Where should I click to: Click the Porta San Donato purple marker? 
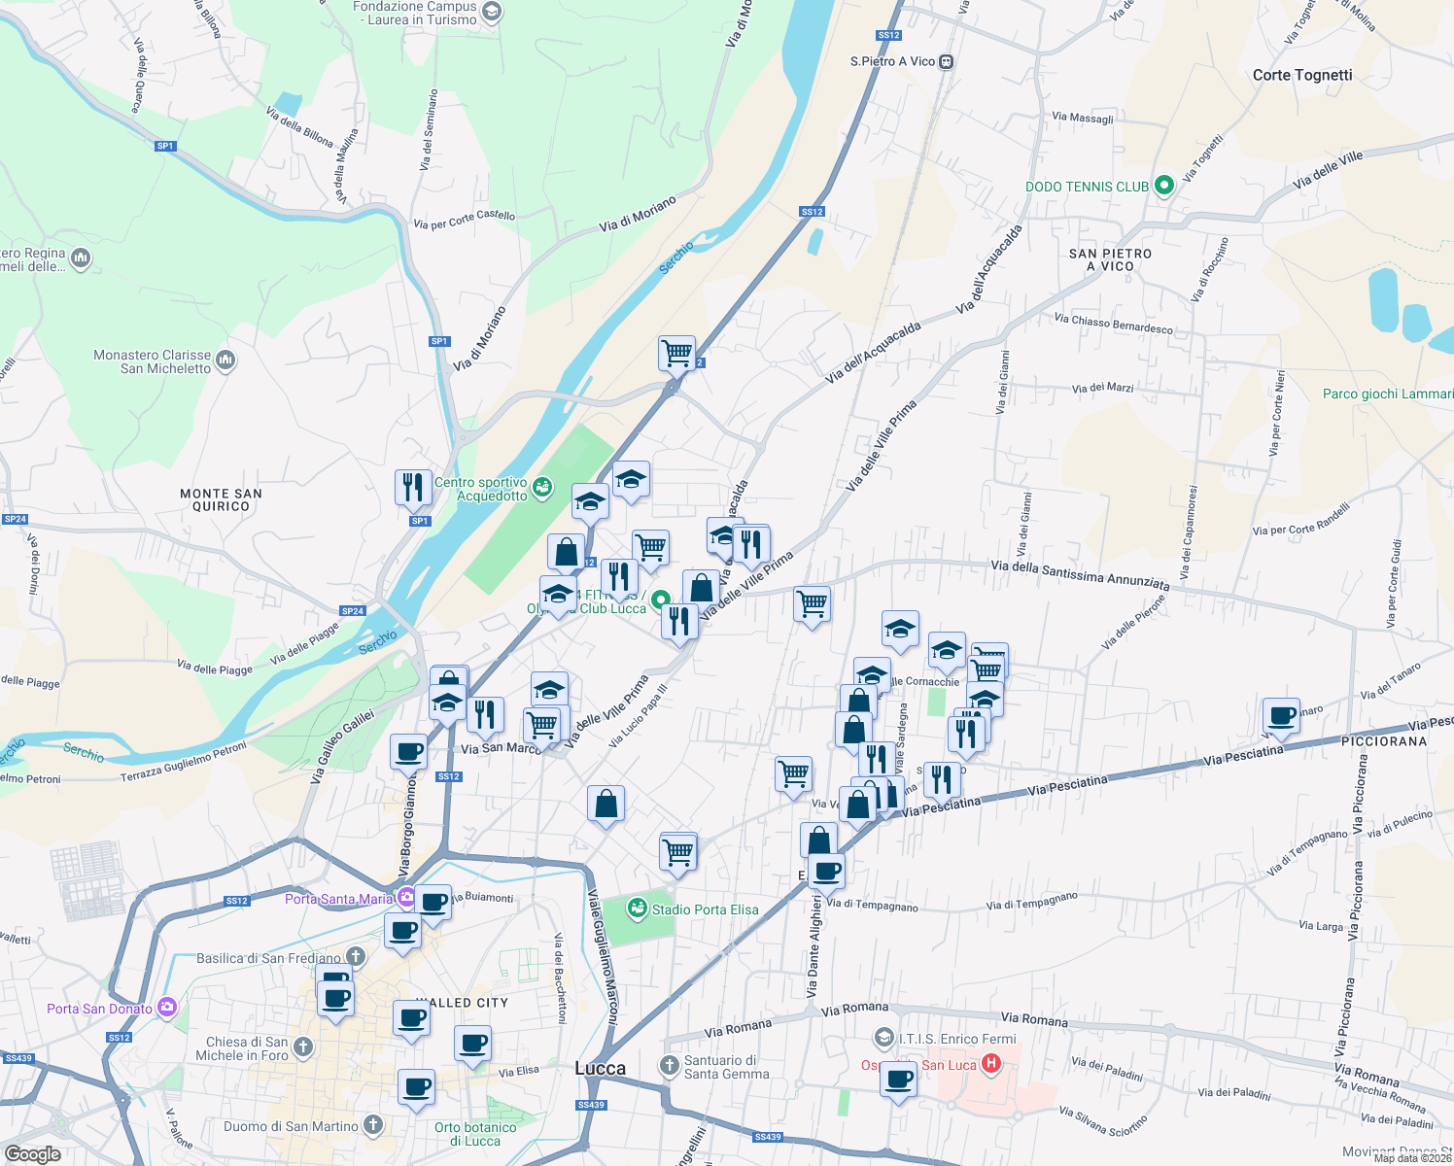(166, 1009)
